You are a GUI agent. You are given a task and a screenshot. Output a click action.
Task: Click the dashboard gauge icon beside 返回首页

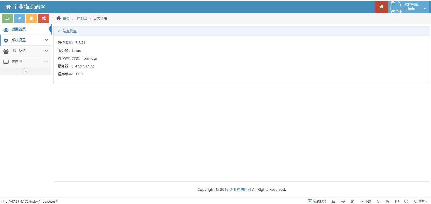tap(6, 29)
